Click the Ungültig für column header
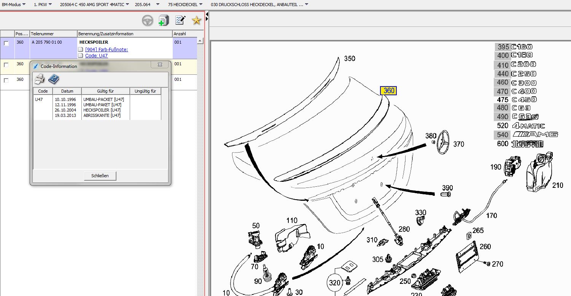The height and width of the screenshot is (296, 571). (145, 91)
